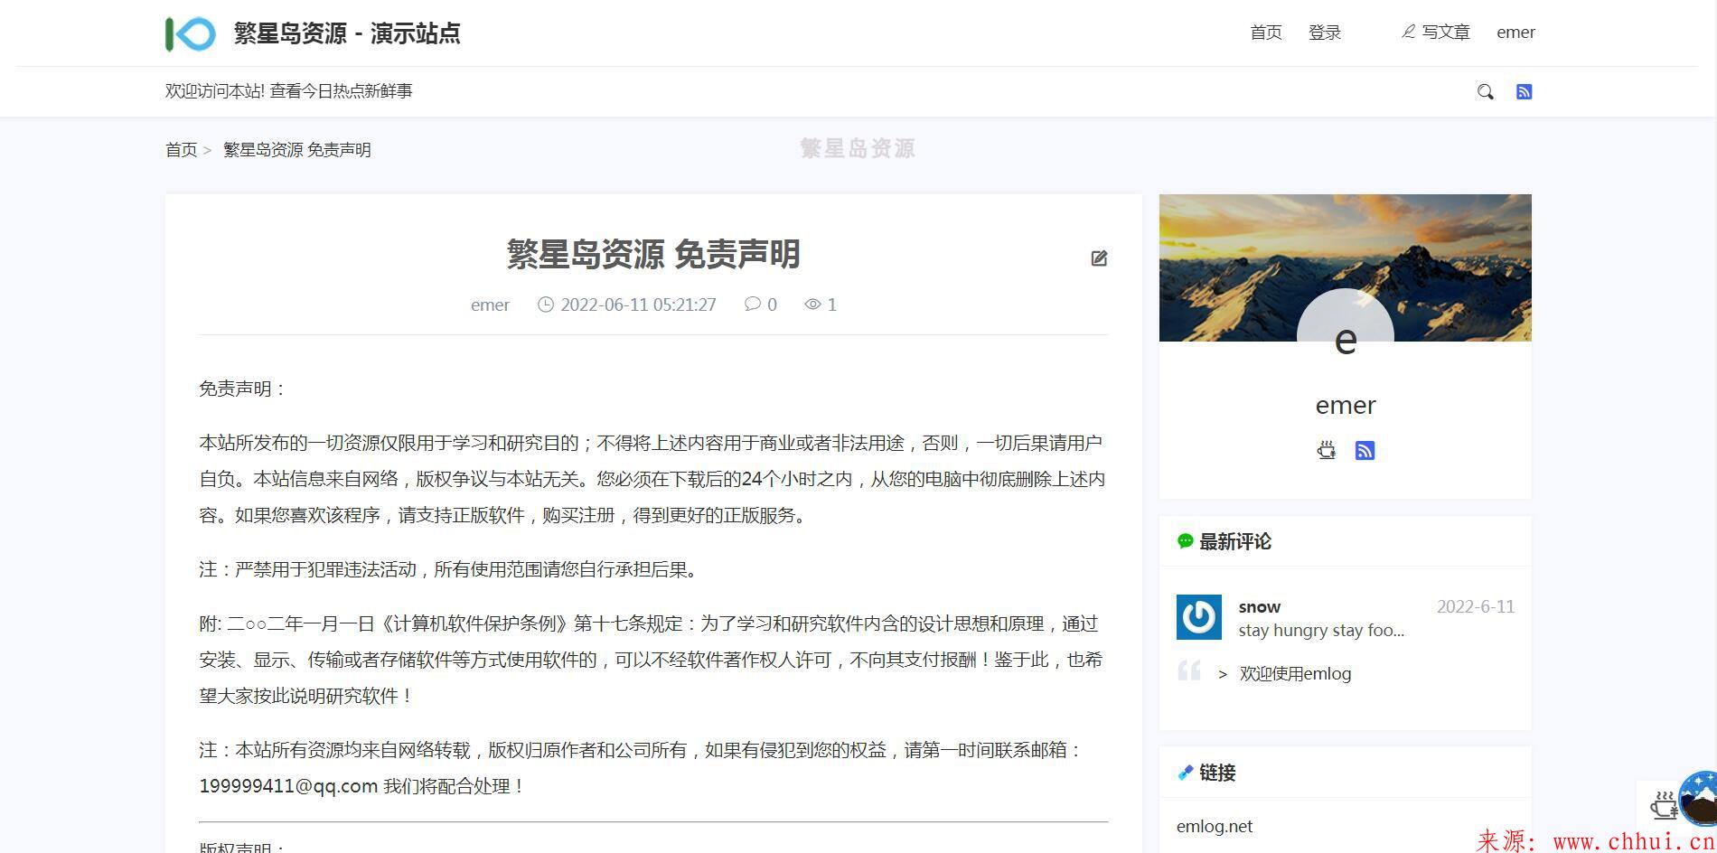The height and width of the screenshot is (853, 1717).
Task: Click the pin icon beside 链接 heading
Action: pos(1185,773)
